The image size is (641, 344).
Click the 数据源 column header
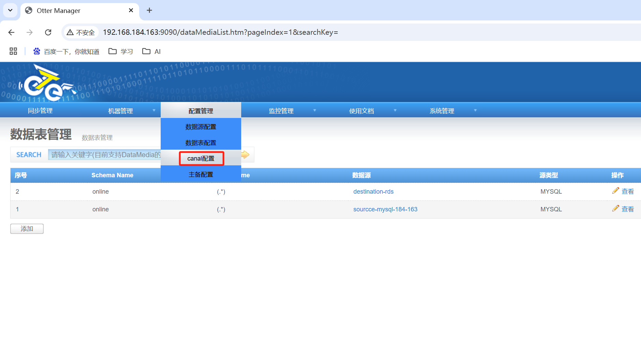362,175
